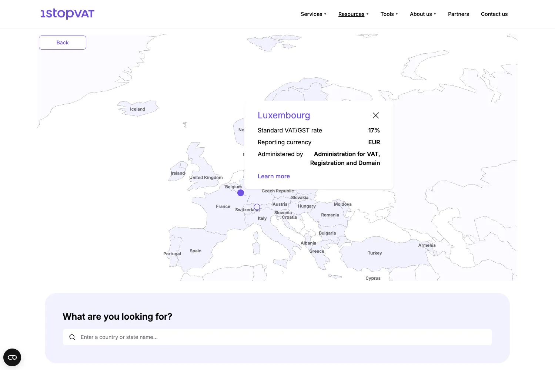
Task: Focus the country or state search field
Action: tap(281, 337)
